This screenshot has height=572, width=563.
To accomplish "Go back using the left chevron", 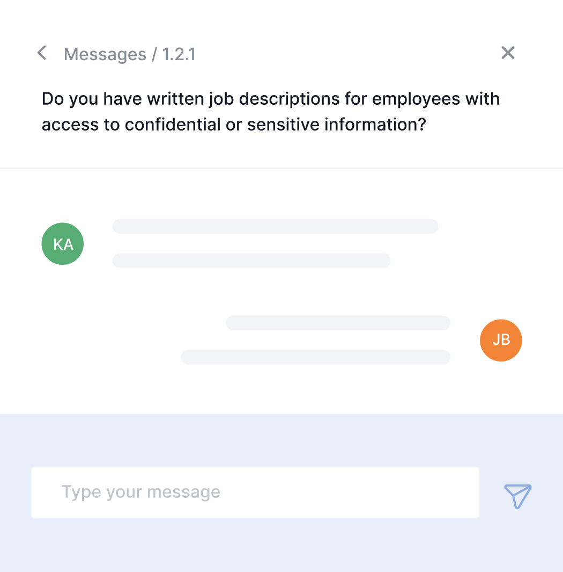I will (42, 53).
